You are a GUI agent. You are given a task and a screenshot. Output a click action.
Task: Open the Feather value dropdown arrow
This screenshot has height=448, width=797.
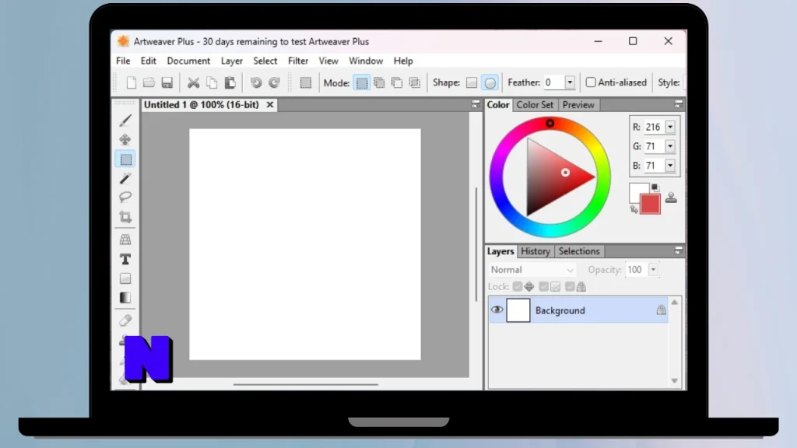point(570,82)
